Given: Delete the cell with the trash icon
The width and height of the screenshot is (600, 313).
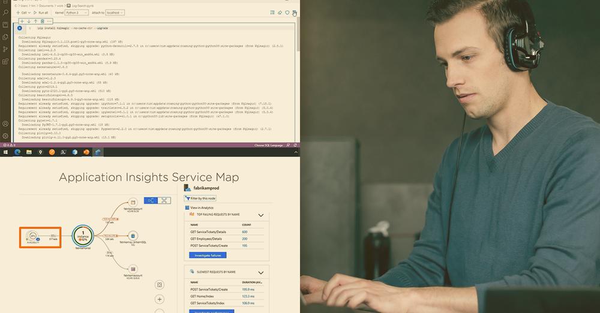Looking at the screenshot, I should coord(43,22).
